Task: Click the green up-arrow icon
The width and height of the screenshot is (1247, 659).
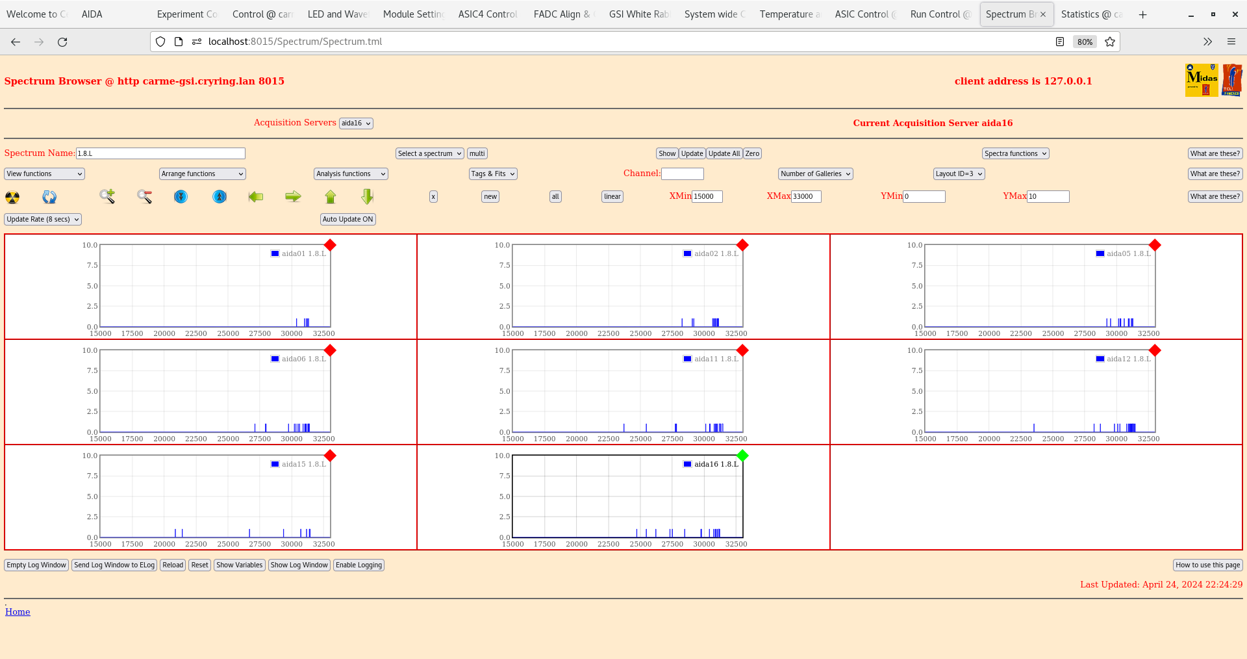Action: pos(330,196)
